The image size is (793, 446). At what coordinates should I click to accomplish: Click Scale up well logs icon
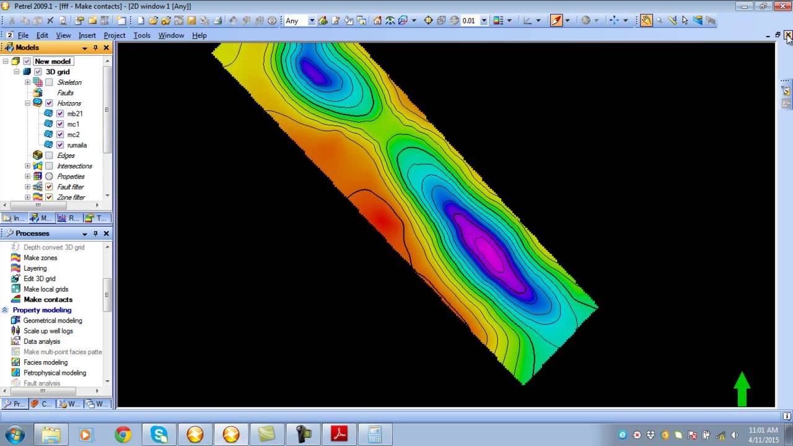[x=15, y=331]
